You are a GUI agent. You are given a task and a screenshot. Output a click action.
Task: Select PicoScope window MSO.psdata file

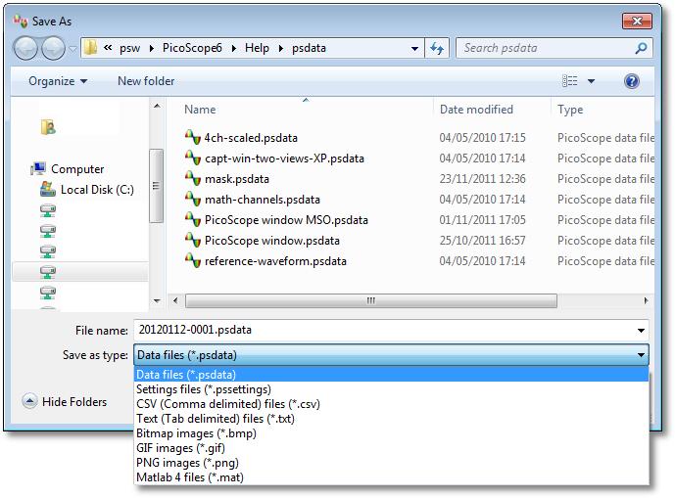[x=286, y=220]
